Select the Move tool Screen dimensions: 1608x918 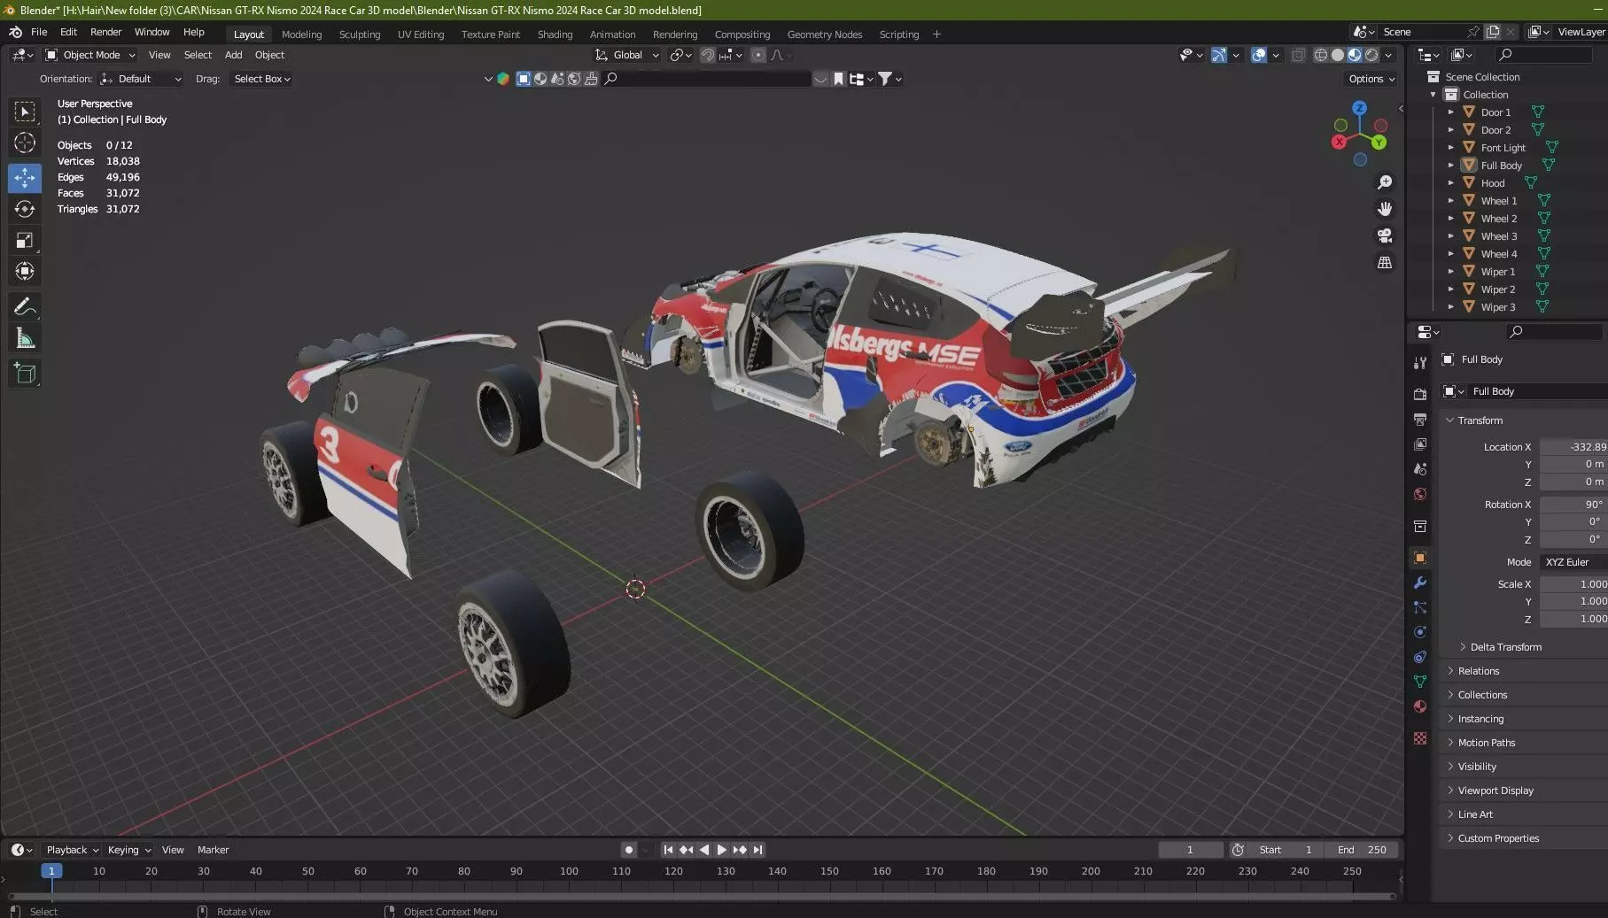point(25,178)
